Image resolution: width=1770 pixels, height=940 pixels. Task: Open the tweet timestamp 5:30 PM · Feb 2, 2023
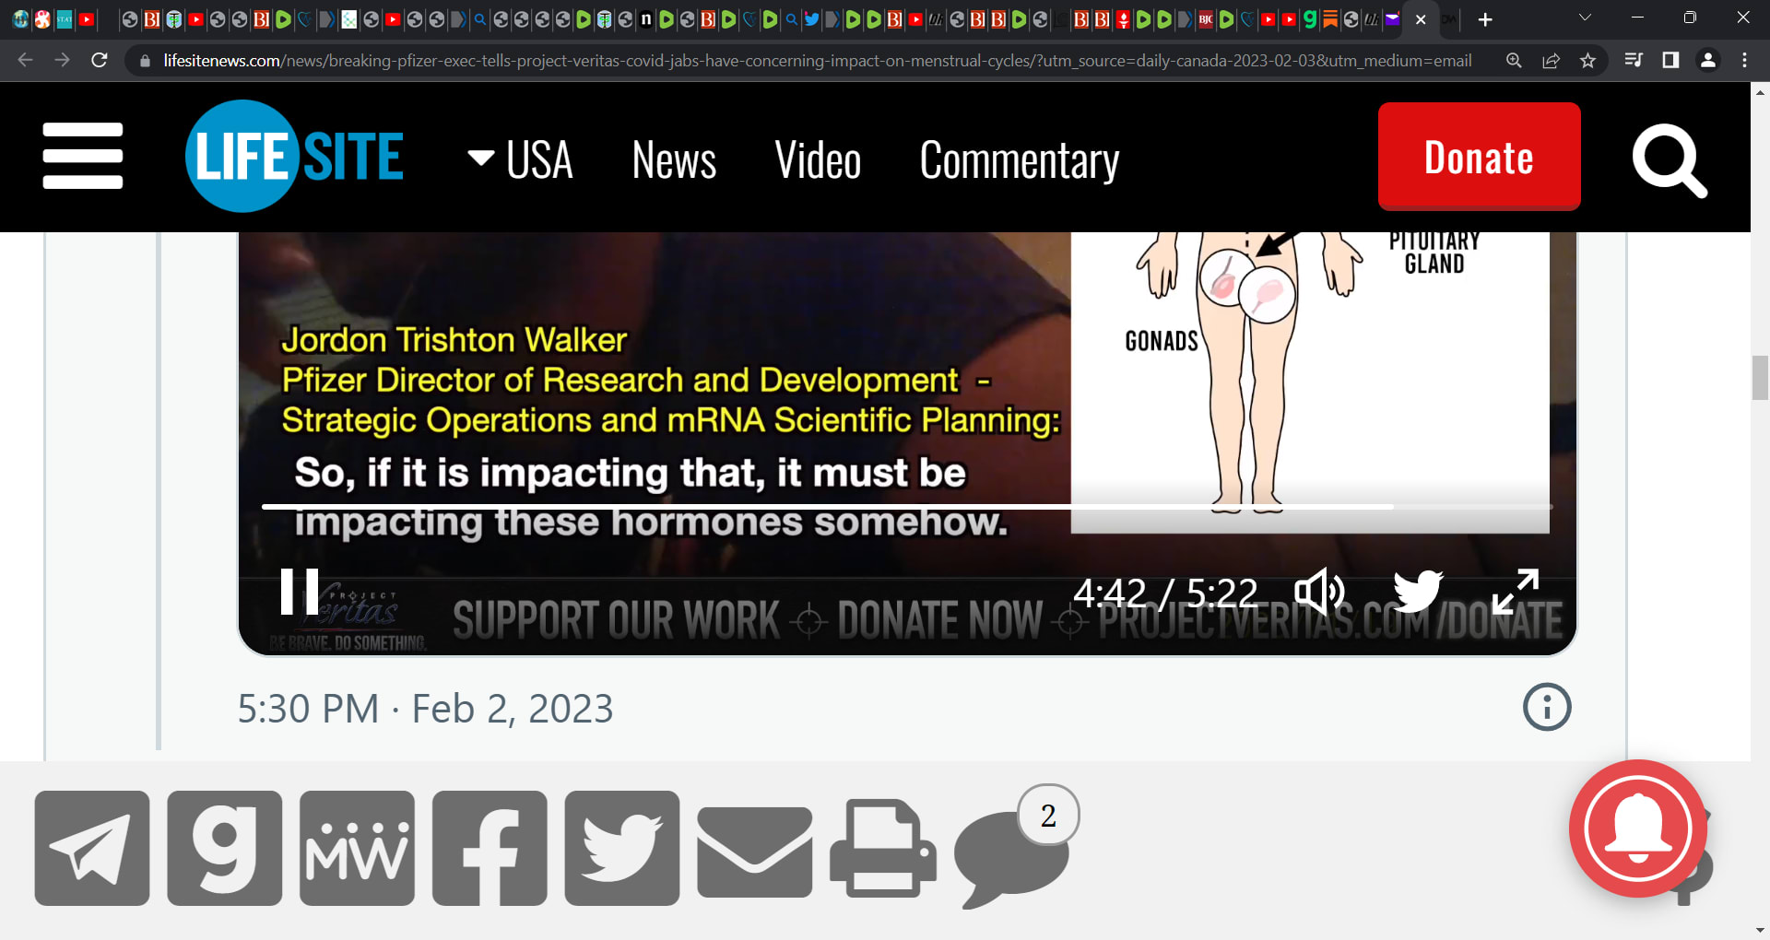click(x=425, y=709)
